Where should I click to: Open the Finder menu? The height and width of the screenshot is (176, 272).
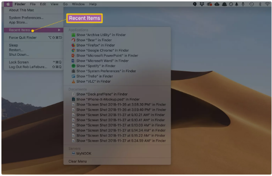[x=20, y=4]
